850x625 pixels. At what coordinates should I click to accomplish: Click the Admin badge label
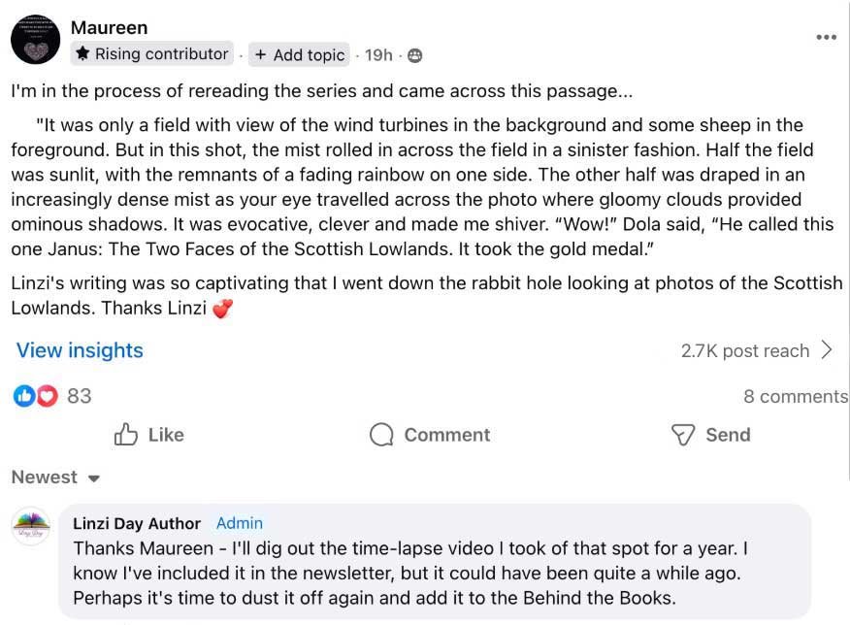click(x=239, y=523)
